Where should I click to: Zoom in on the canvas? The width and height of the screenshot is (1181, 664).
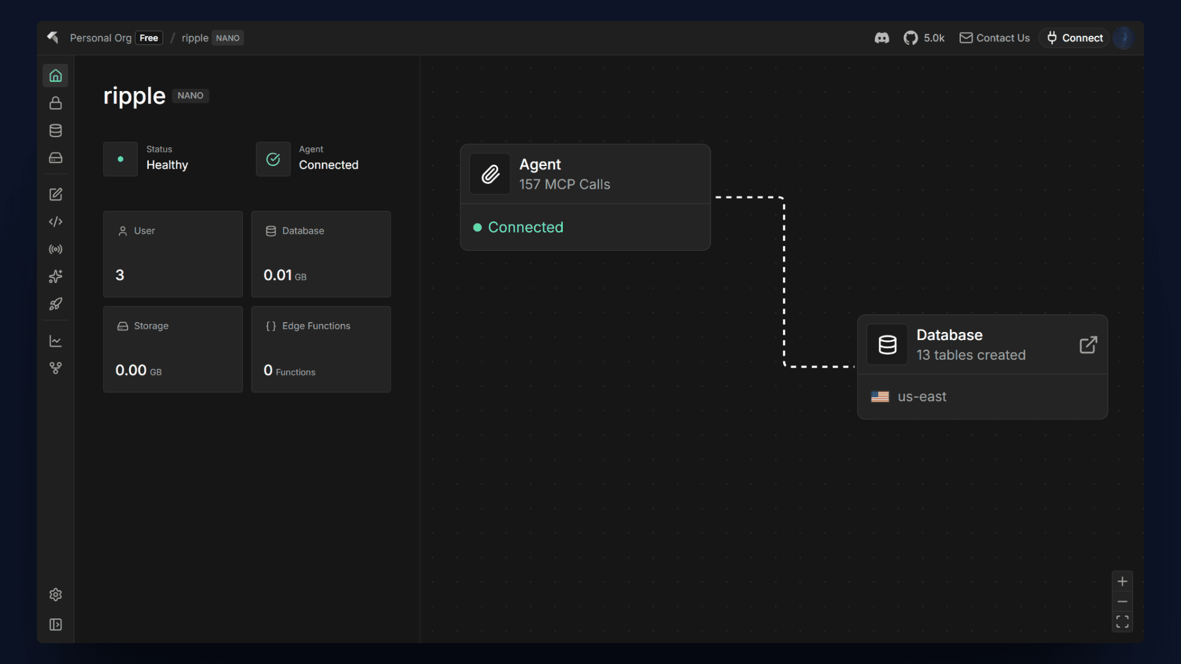[1122, 582]
